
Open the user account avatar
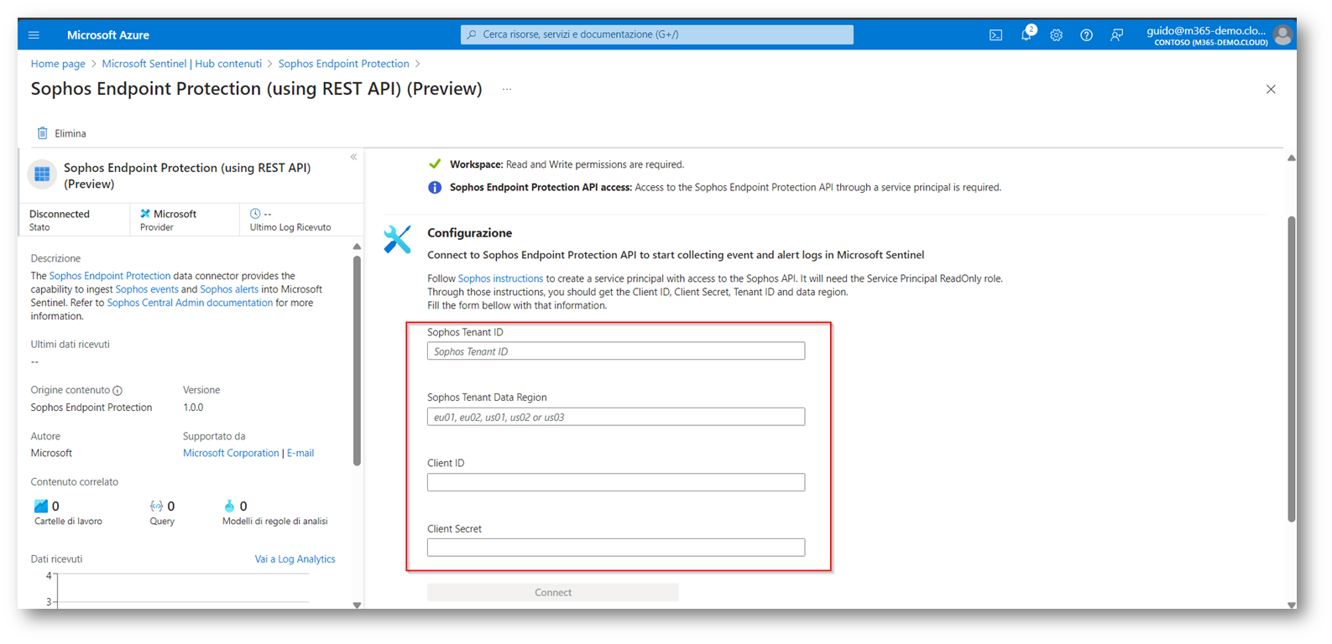pos(1282,35)
